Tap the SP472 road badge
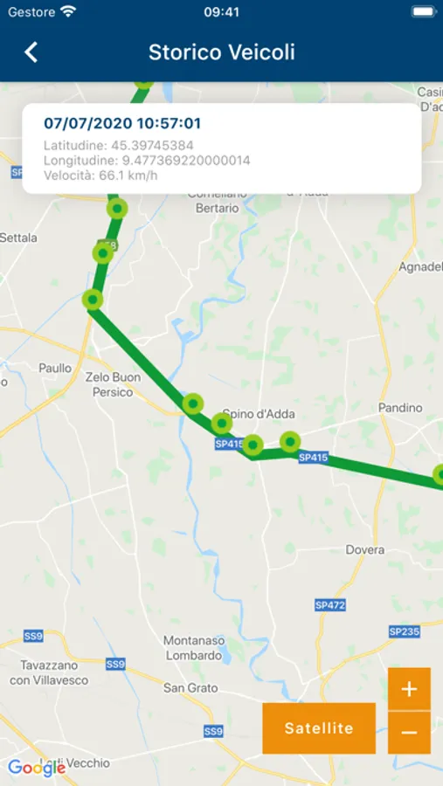Image resolution: width=443 pixels, height=786 pixels. 330,605
